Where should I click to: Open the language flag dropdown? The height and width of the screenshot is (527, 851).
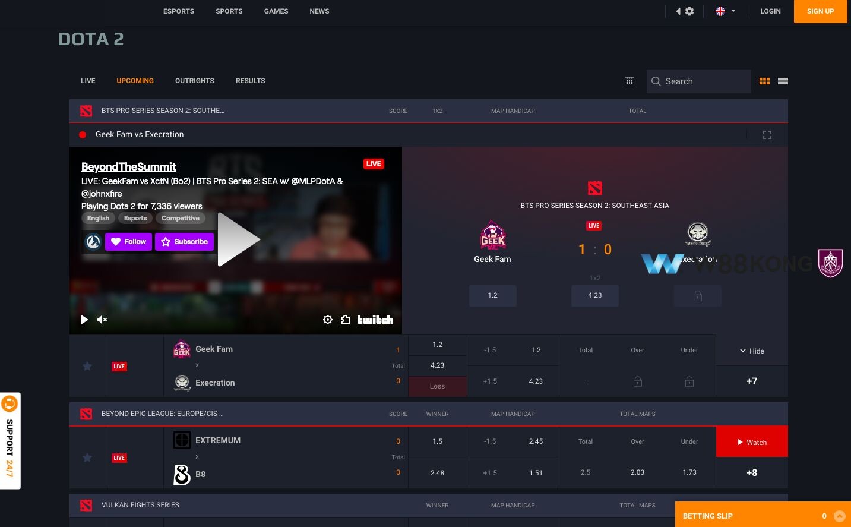(x=725, y=11)
